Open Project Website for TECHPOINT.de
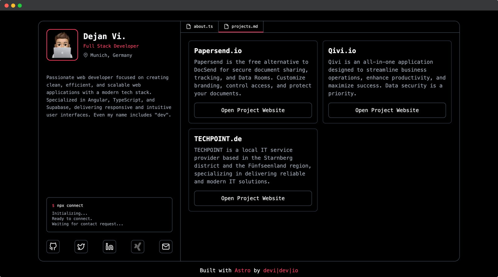 click(253, 198)
